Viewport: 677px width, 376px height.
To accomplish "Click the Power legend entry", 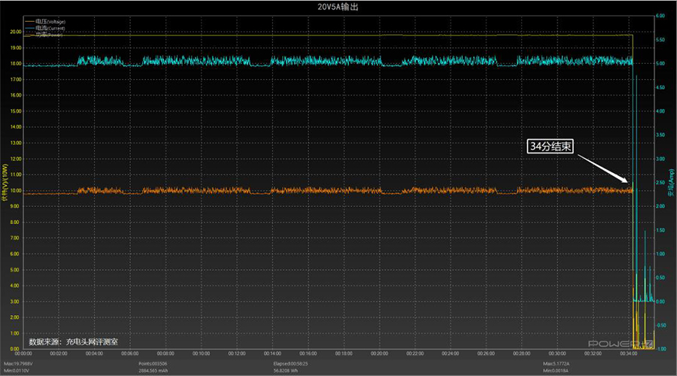I will click(x=44, y=35).
